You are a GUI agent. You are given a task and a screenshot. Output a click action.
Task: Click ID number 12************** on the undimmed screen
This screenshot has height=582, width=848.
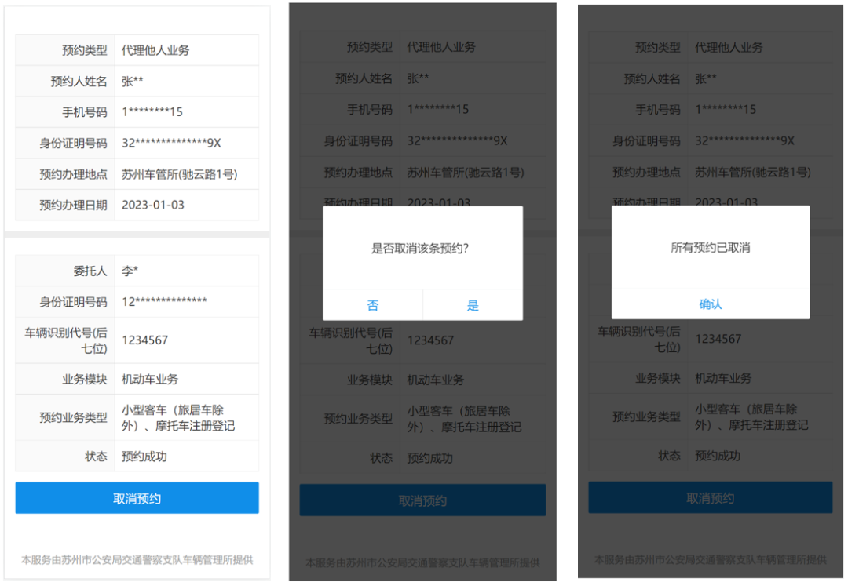click(x=164, y=302)
